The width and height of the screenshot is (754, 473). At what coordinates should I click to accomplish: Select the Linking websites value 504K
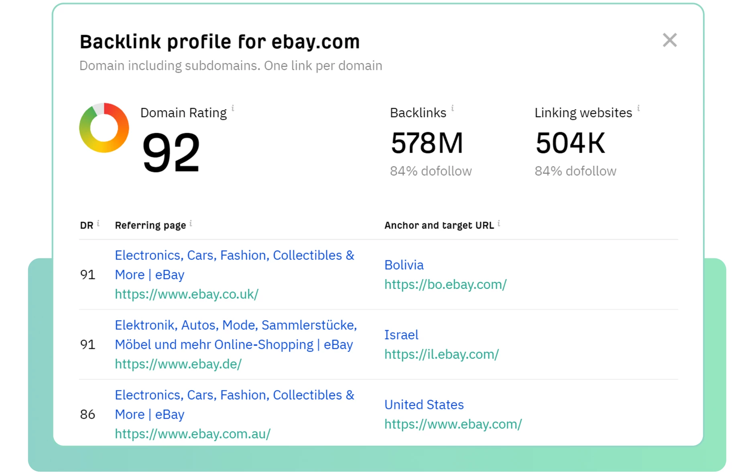pyautogui.click(x=570, y=143)
